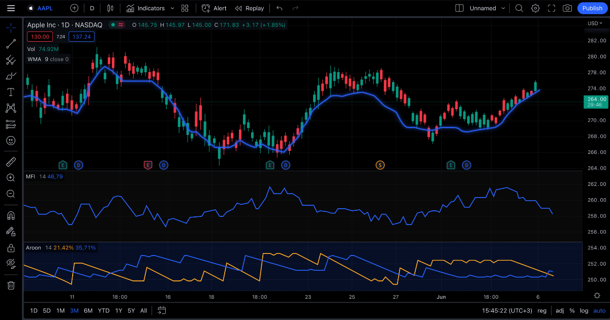Switch range to 1Y
Viewport: 610px width, 320px height.
click(x=118, y=310)
